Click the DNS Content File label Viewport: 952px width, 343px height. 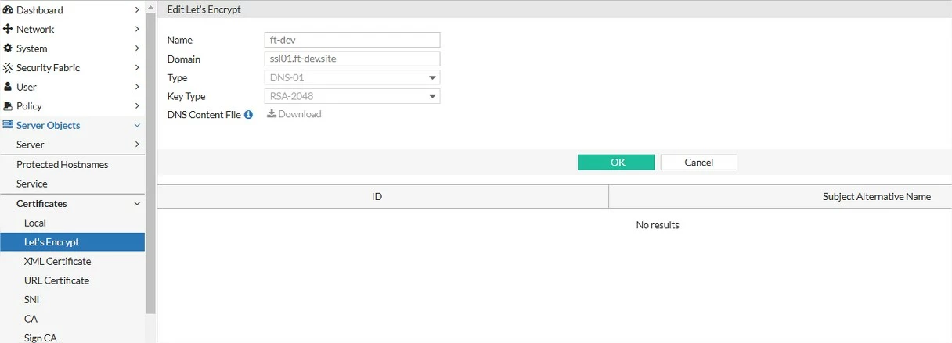coord(204,114)
